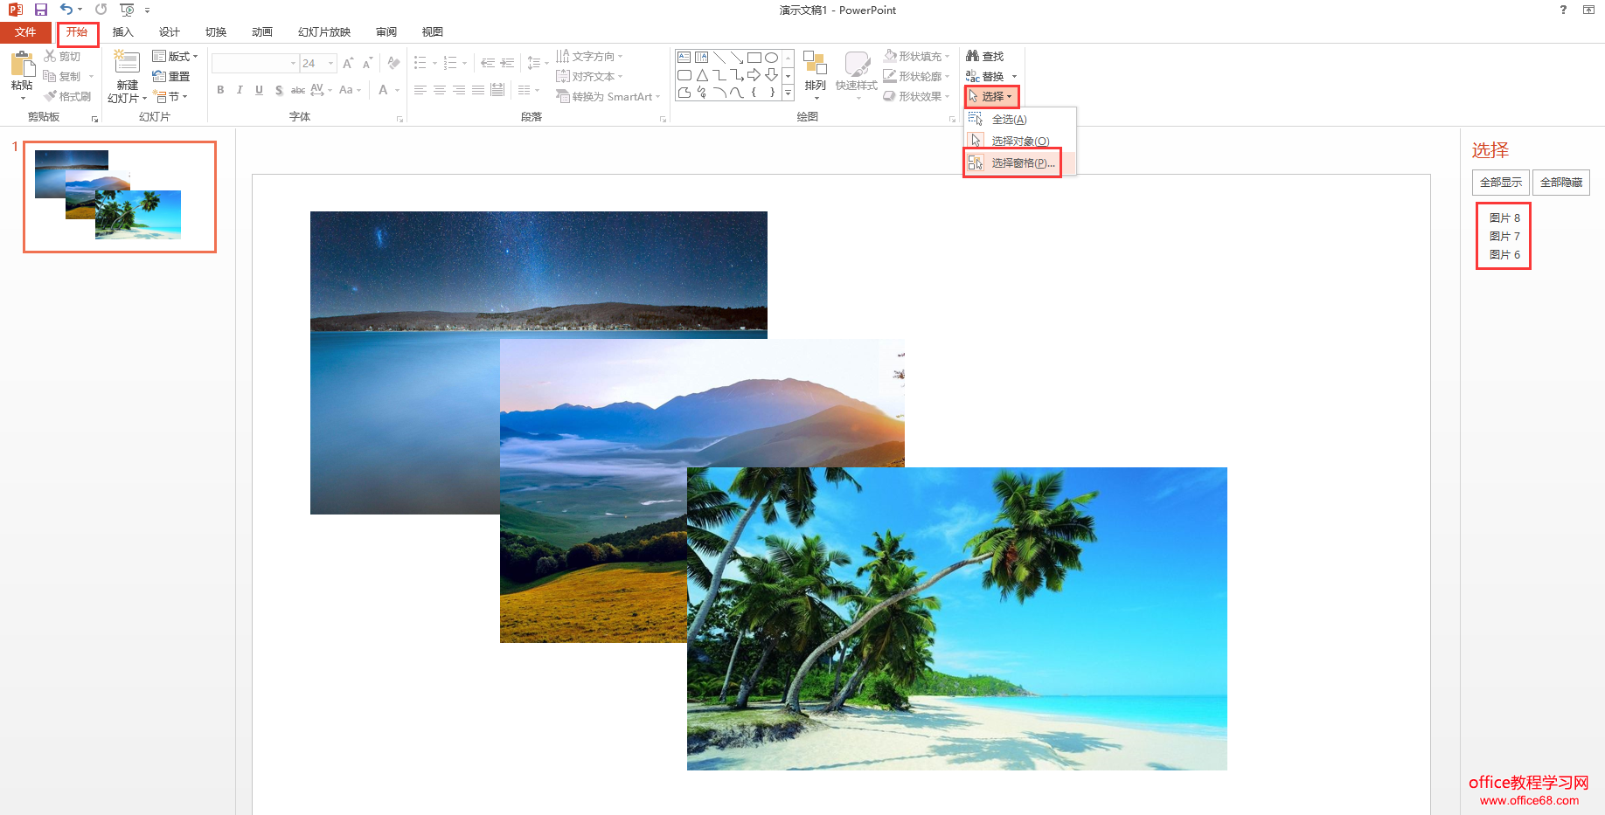Expand the shapes gallery More arrow
1605x815 pixels.
[788, 93]
